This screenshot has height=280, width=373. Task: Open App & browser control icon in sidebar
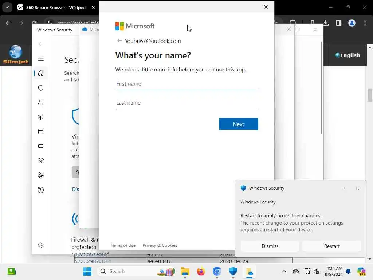pos(41,132)
